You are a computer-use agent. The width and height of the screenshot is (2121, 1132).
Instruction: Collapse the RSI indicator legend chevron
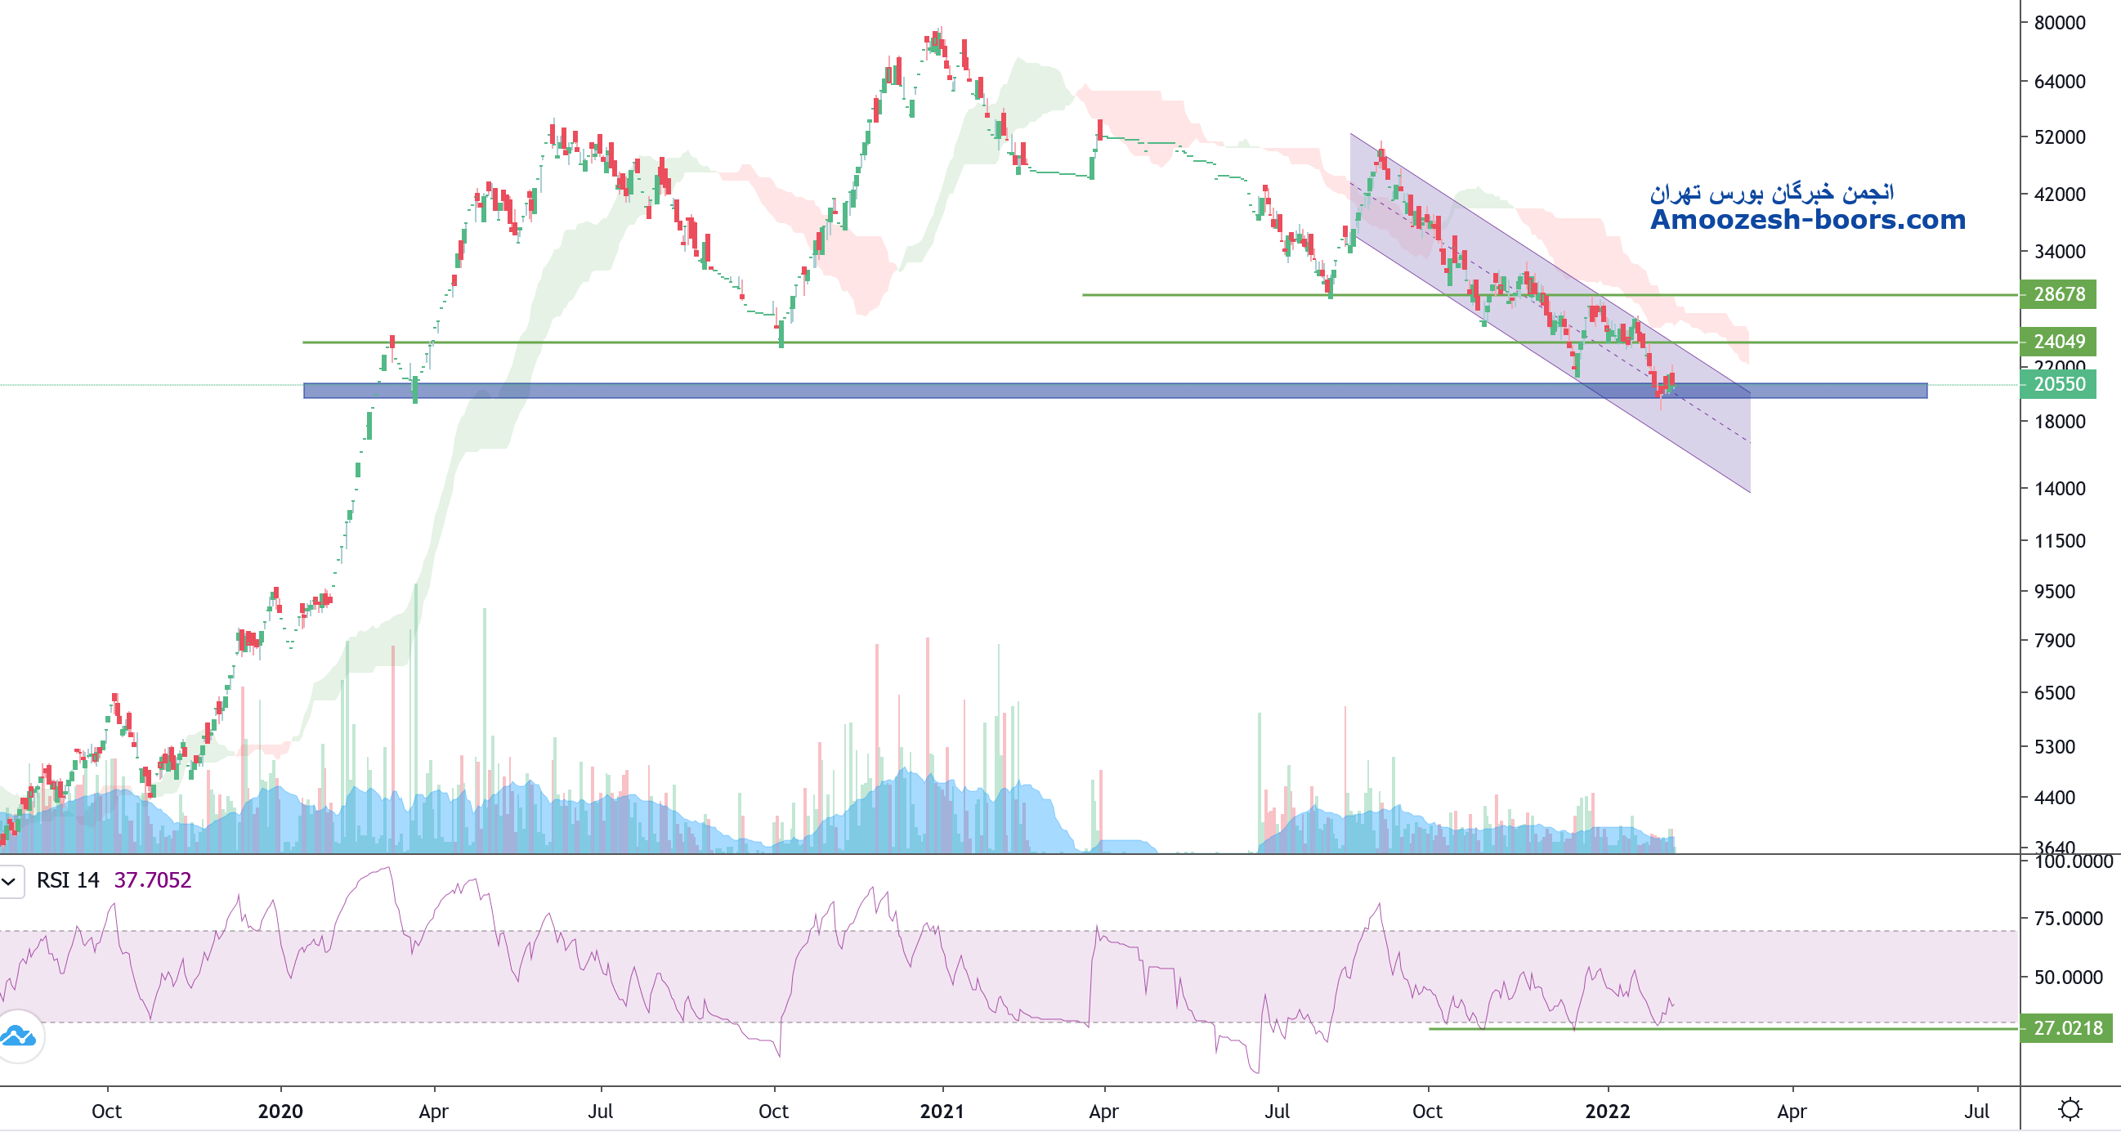point(10,882)
